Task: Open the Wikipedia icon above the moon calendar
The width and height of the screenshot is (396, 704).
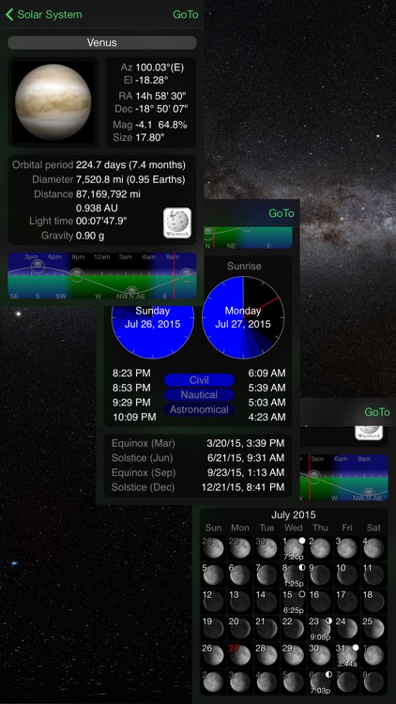Action: (369, 433)
